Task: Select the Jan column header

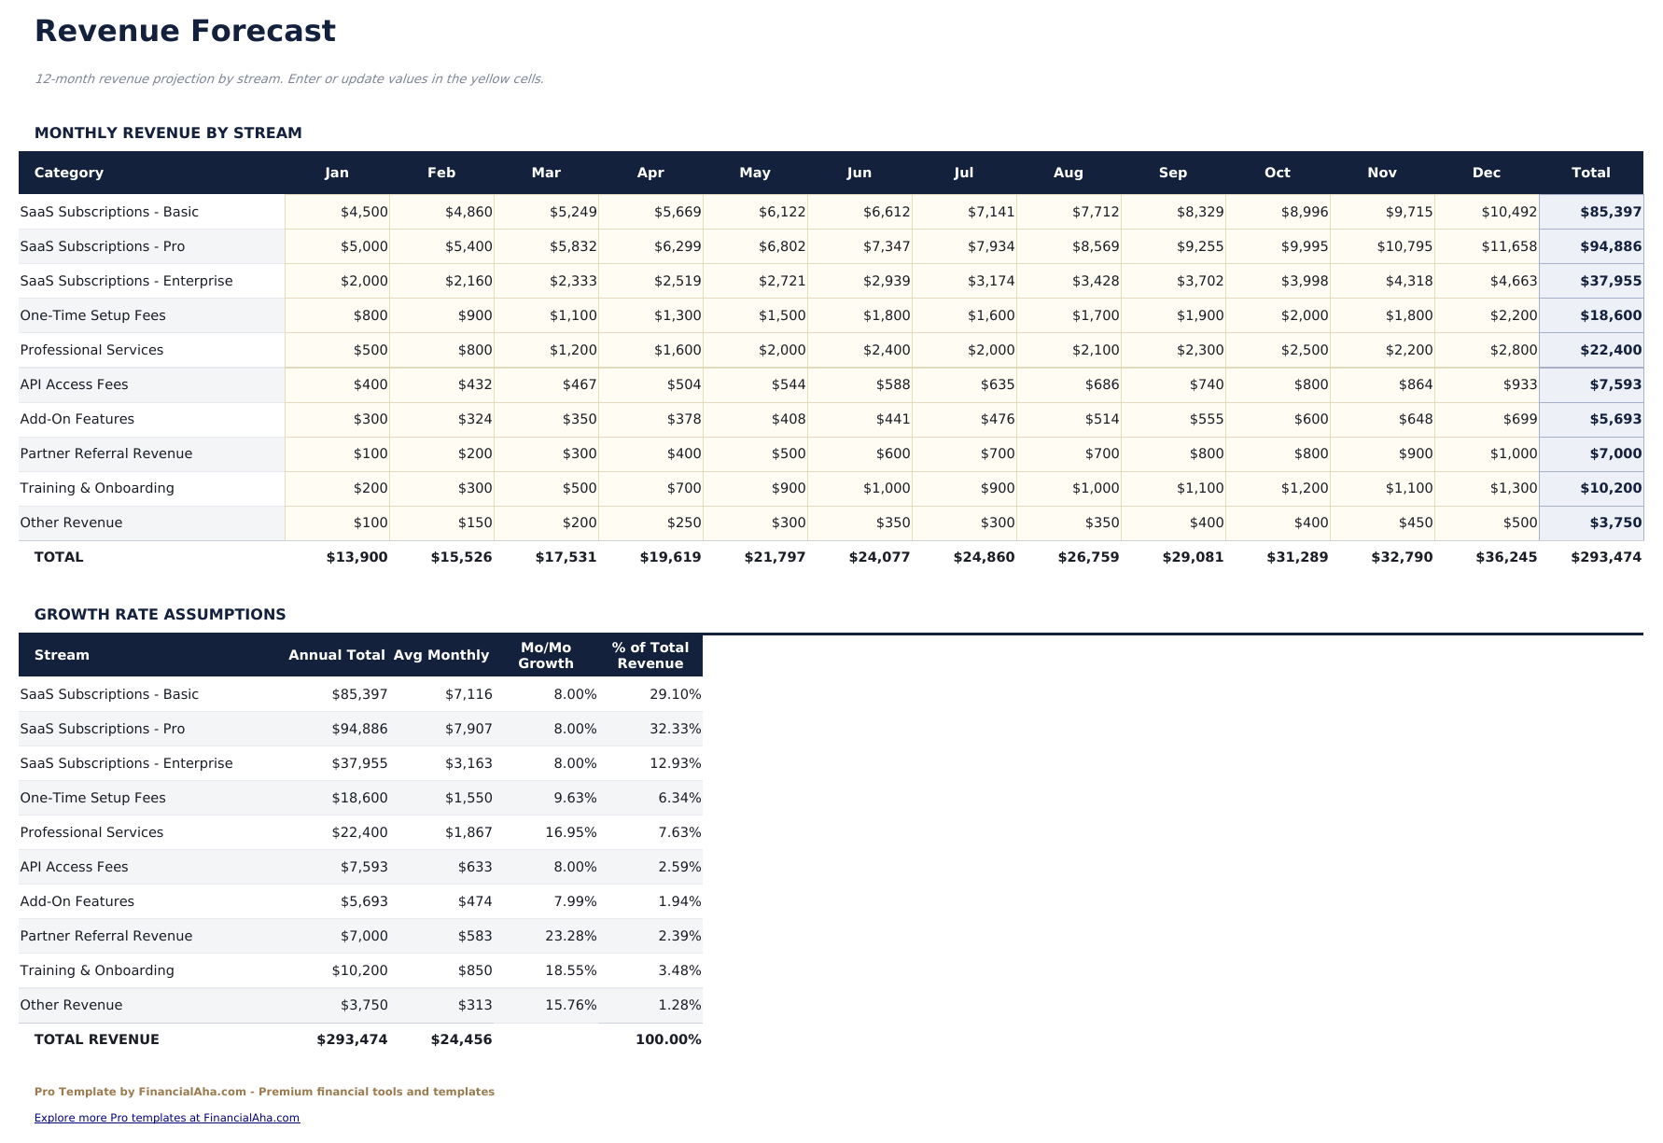Action: [x=337, y=173]
